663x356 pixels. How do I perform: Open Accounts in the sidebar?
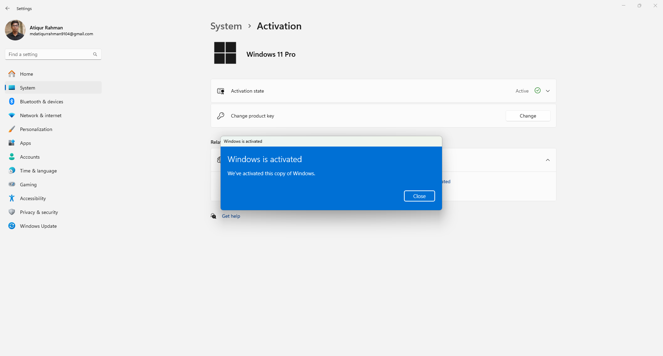(x=30, y=157)
